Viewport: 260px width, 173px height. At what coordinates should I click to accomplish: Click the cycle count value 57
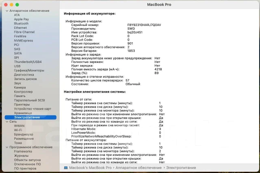pos(127,80)
